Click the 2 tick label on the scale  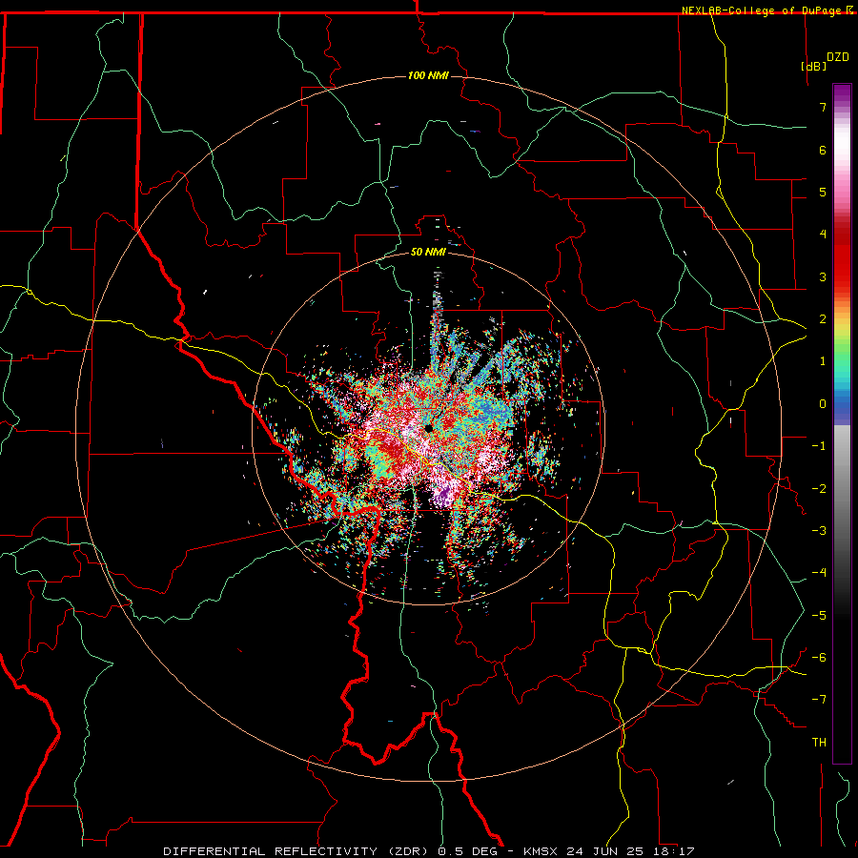[823, 319]
